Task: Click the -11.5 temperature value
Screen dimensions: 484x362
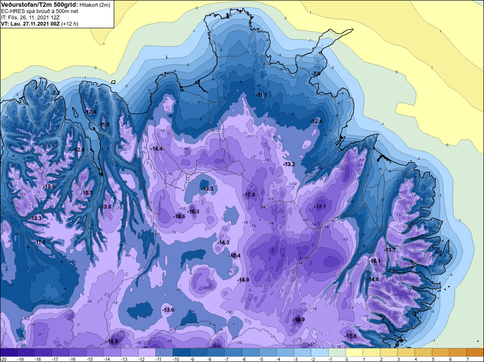Action: pyautogui.click(x=40, y=242)
